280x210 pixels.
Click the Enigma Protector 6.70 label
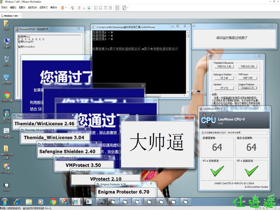click(x=124, y=192)
